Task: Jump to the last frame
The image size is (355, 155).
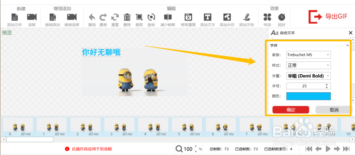Action: tap(346, 149)
